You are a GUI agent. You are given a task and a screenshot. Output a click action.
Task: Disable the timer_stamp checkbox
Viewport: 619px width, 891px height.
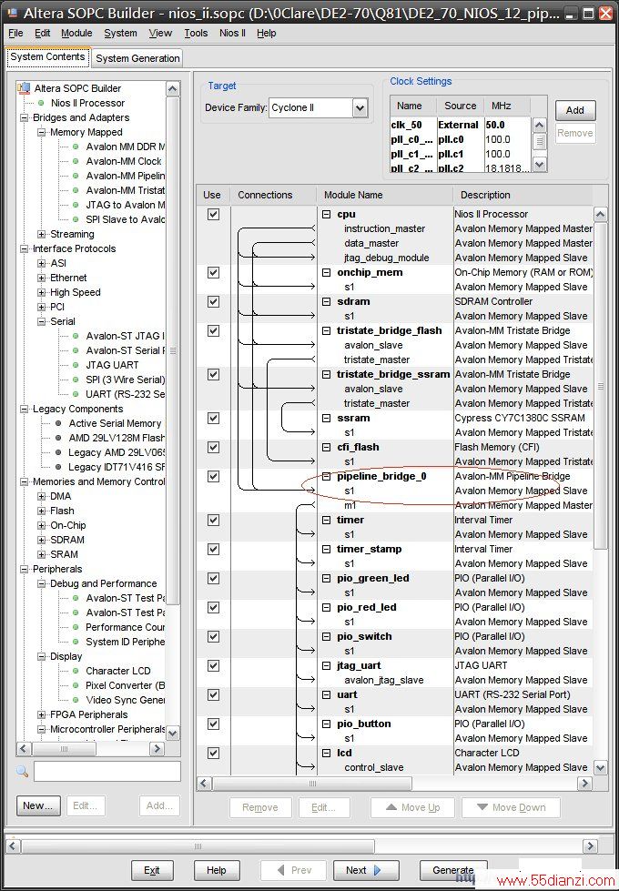point(213,549)
